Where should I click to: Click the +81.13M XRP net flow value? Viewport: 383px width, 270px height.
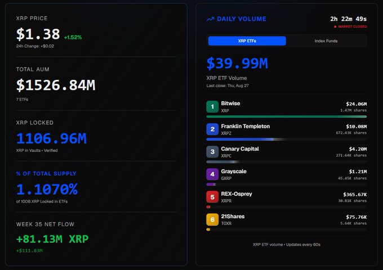[52, 239]
